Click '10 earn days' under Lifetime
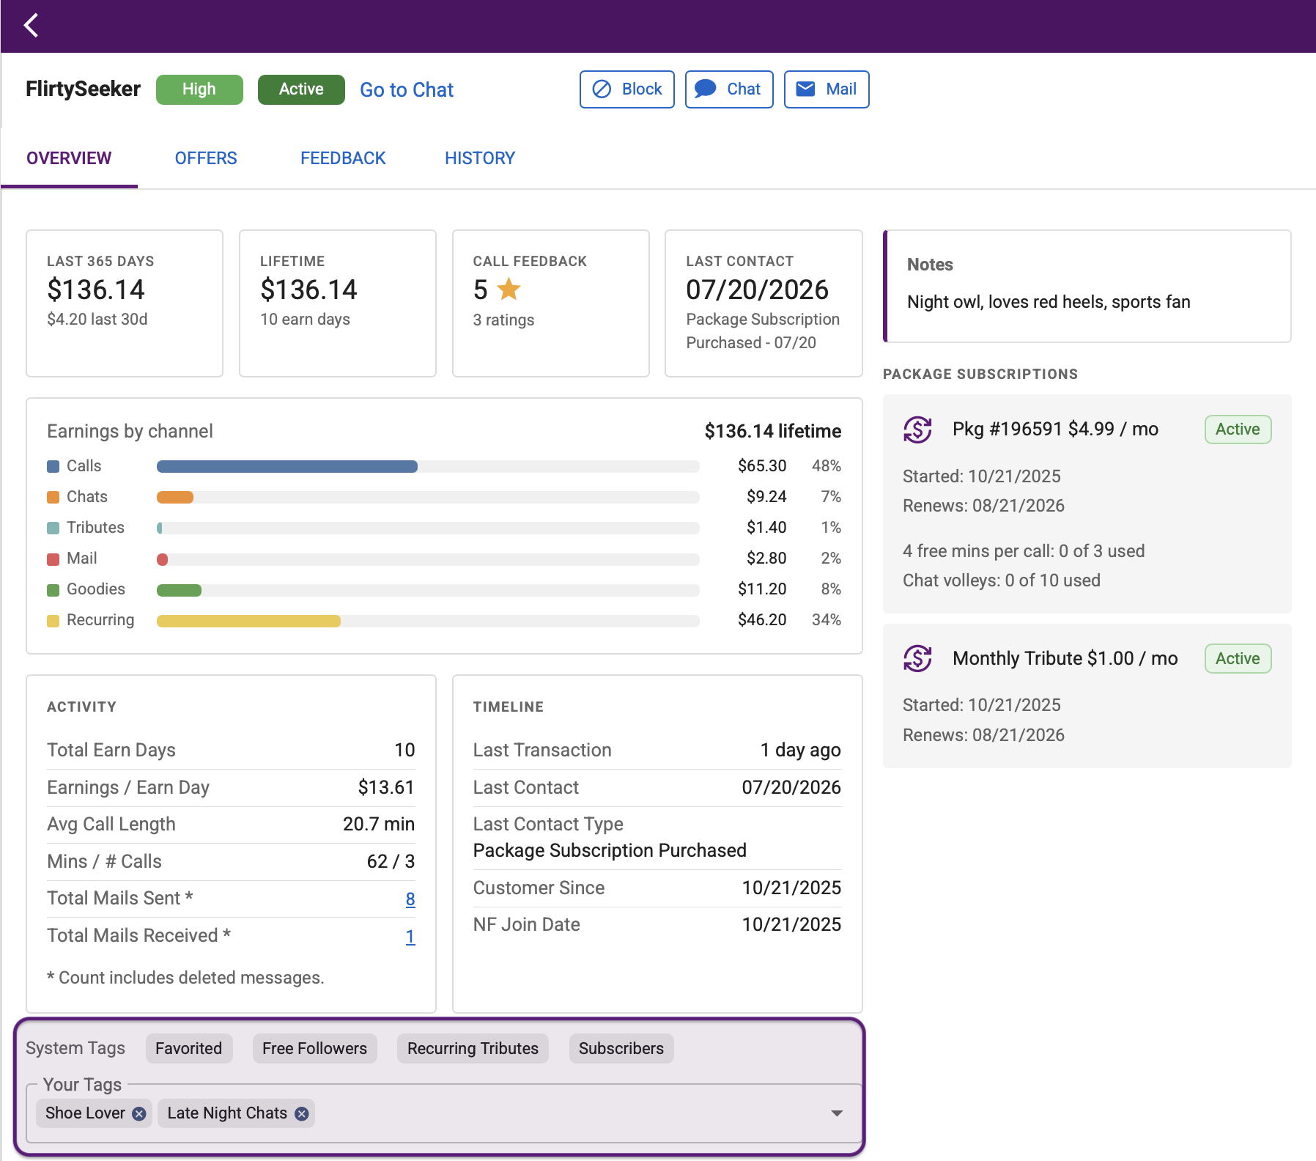Viewport: 1316px width, 1161px height. [305, 320]
